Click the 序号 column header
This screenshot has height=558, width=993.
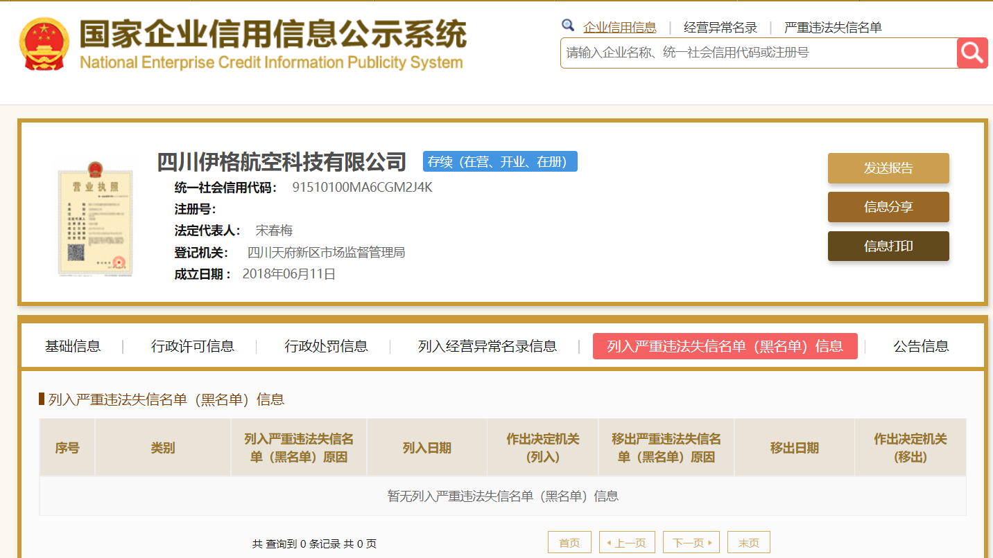[x=67, y=448]
